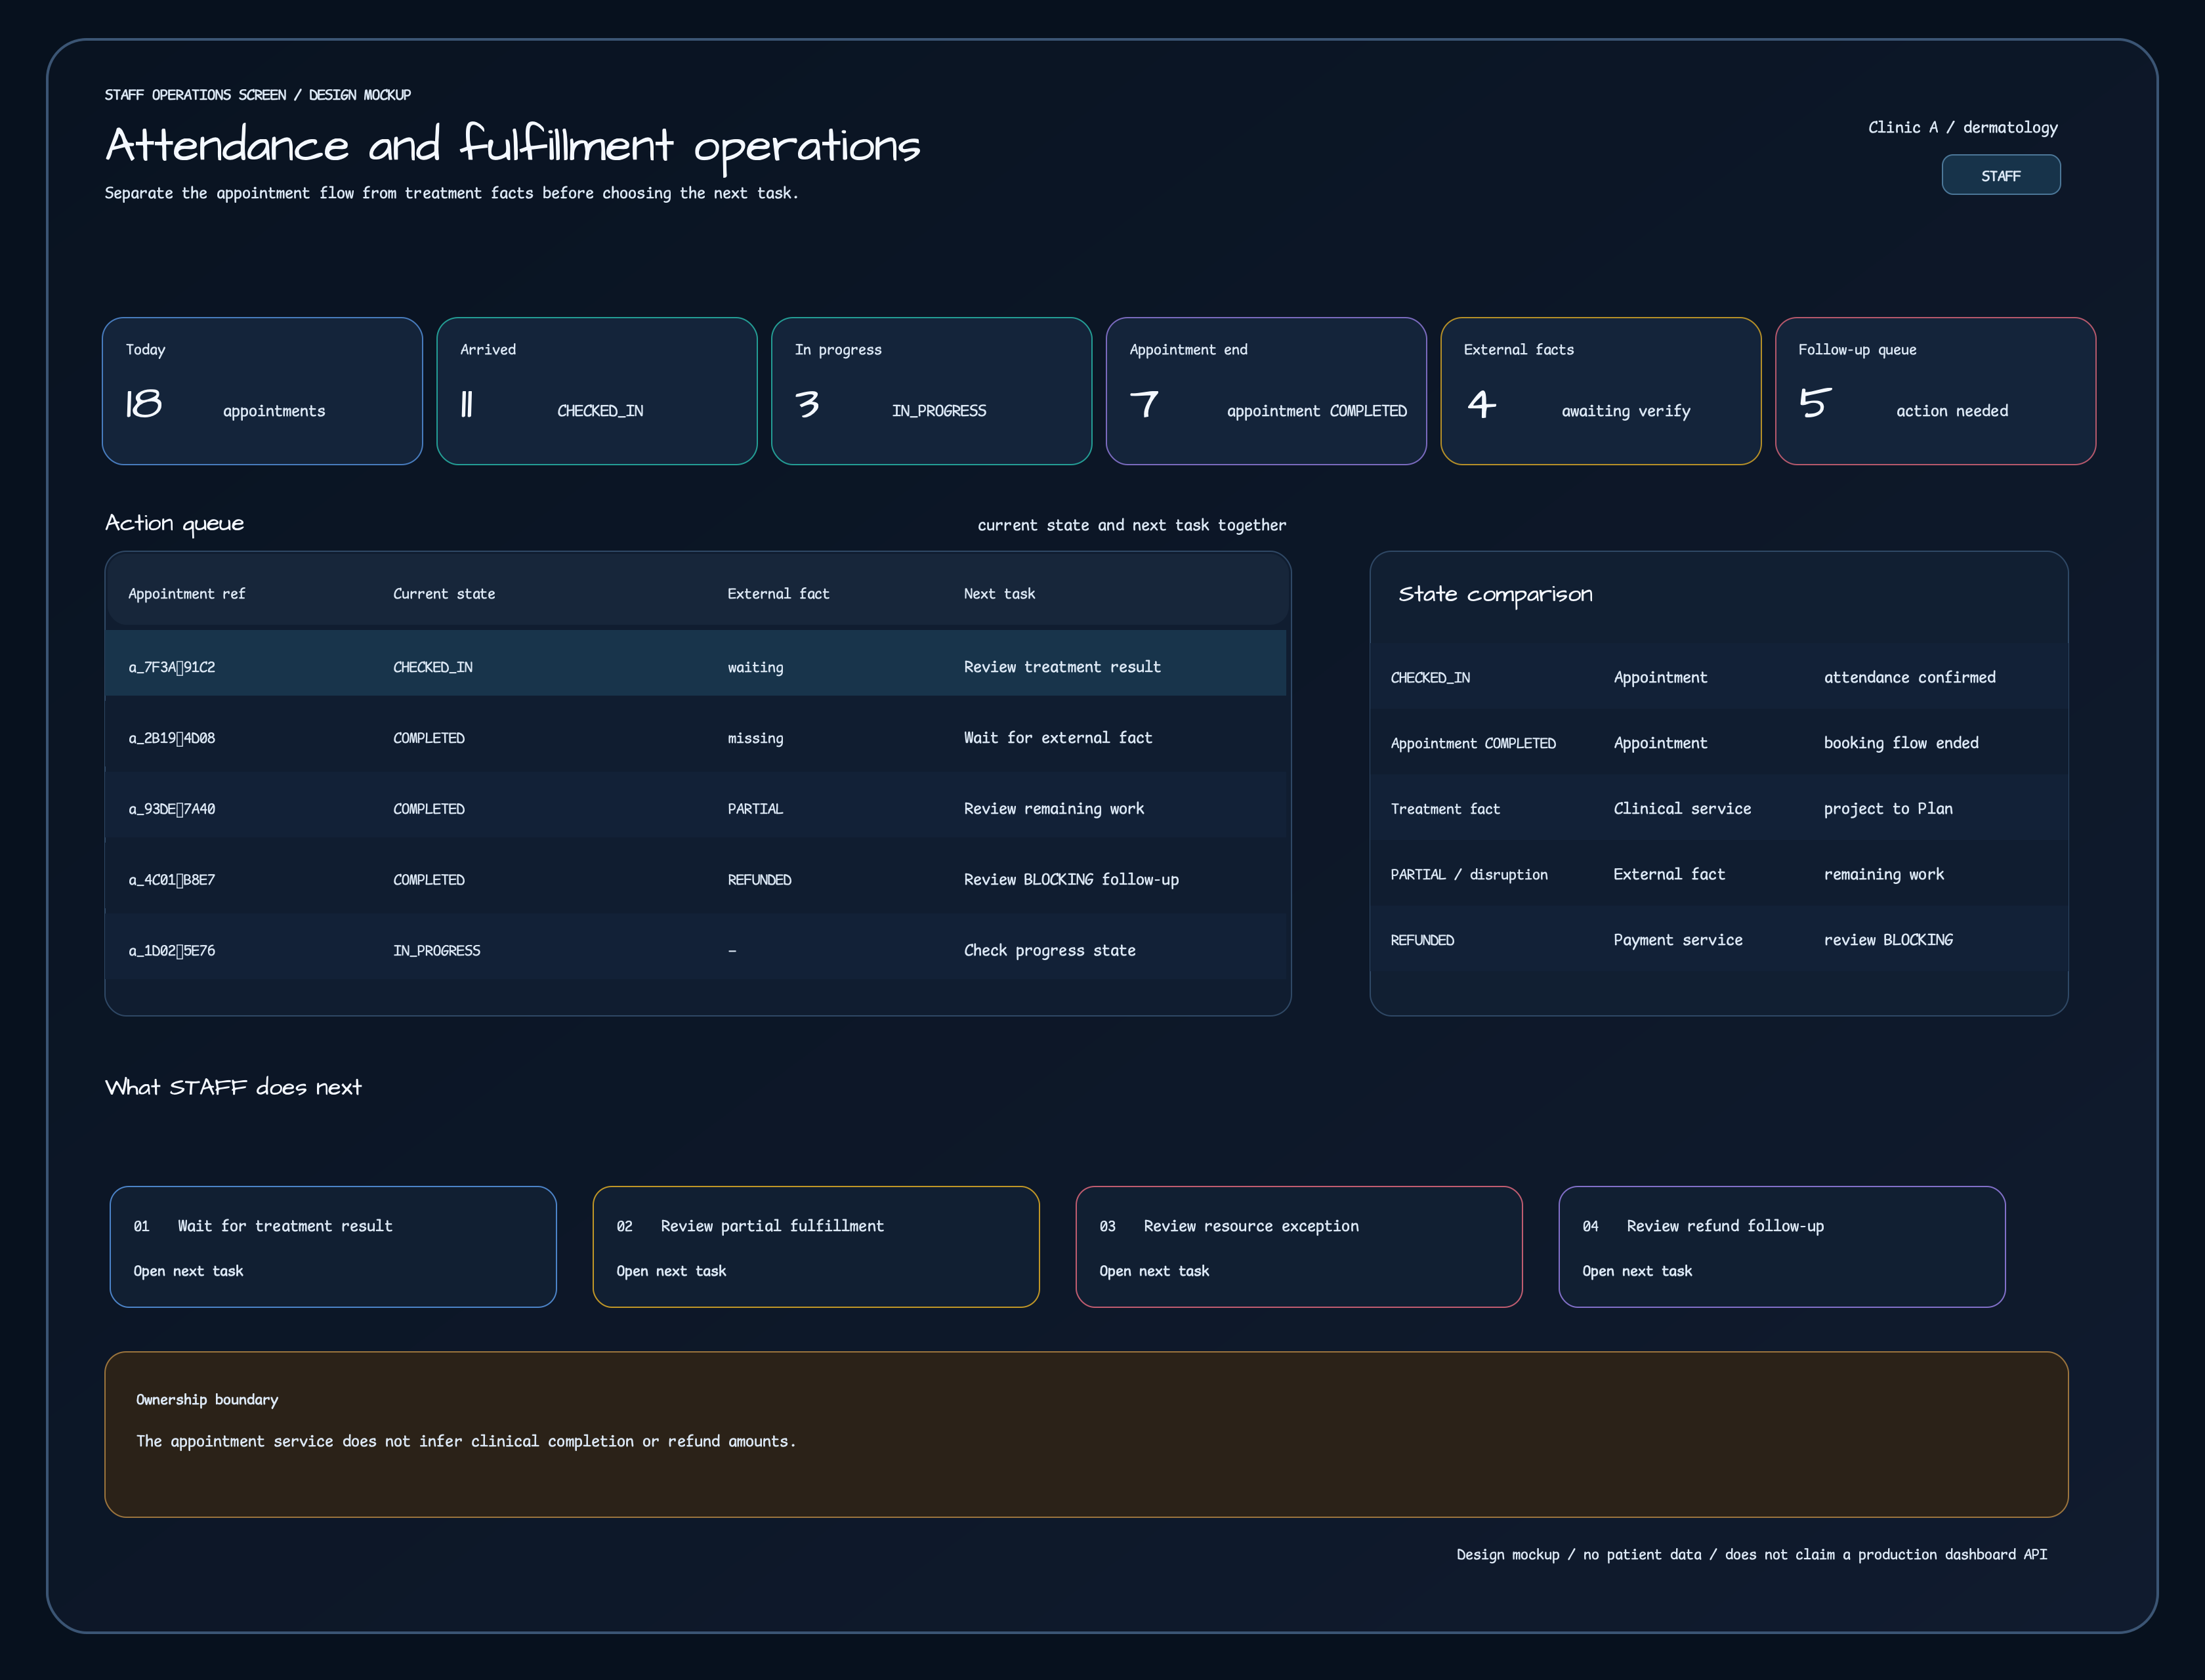Viewport: 2205px width, 1680px height.
Task: Select the Next task column header
Action: [x=999, y=594]
